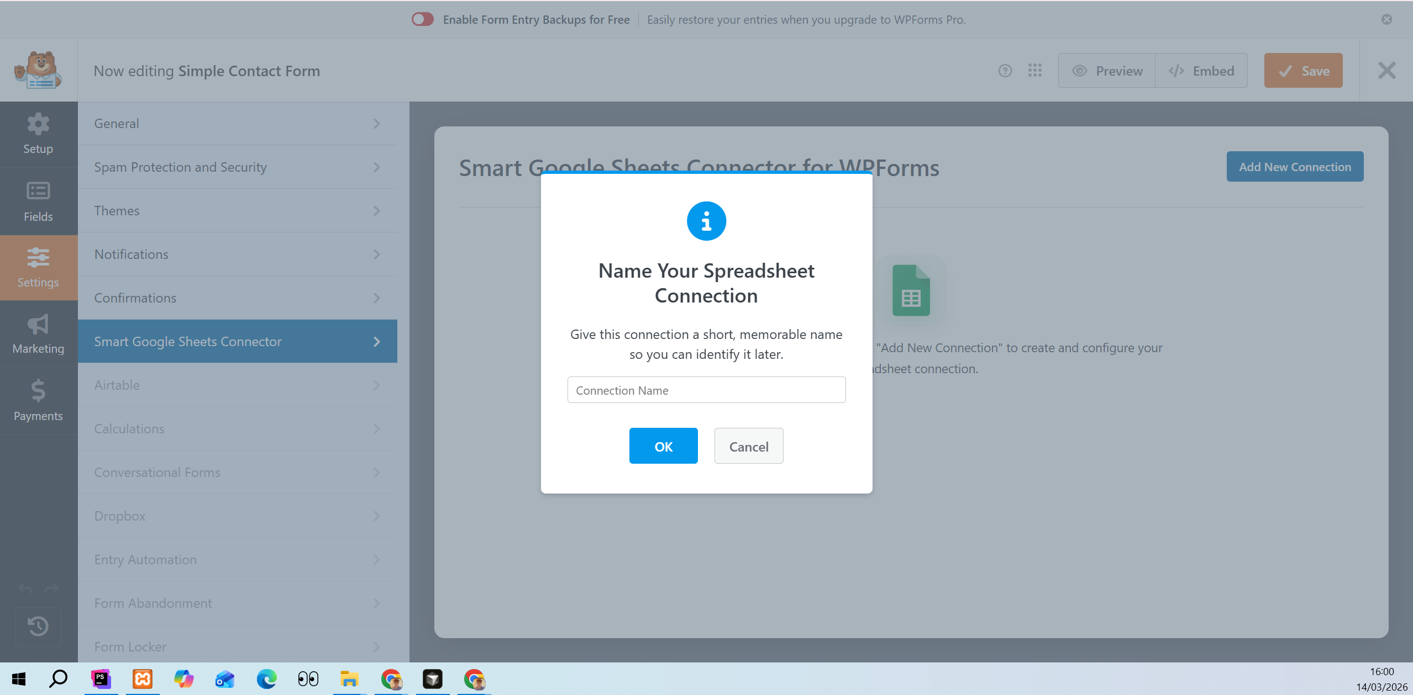Open the Payments dollar icon
Viewport: 1413px width, 695px height.
pyautogui.click(x=38, y=390)
